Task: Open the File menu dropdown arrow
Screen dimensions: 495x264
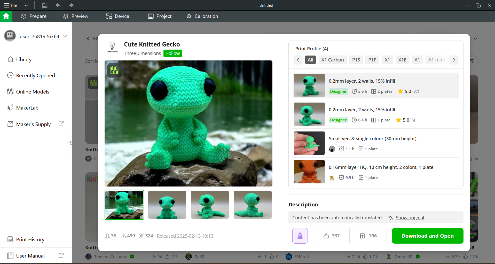Action: [26, 5]
